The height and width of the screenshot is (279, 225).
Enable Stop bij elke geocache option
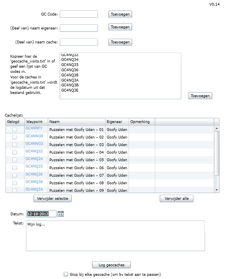pyautogui.click(x=66, y=274)
